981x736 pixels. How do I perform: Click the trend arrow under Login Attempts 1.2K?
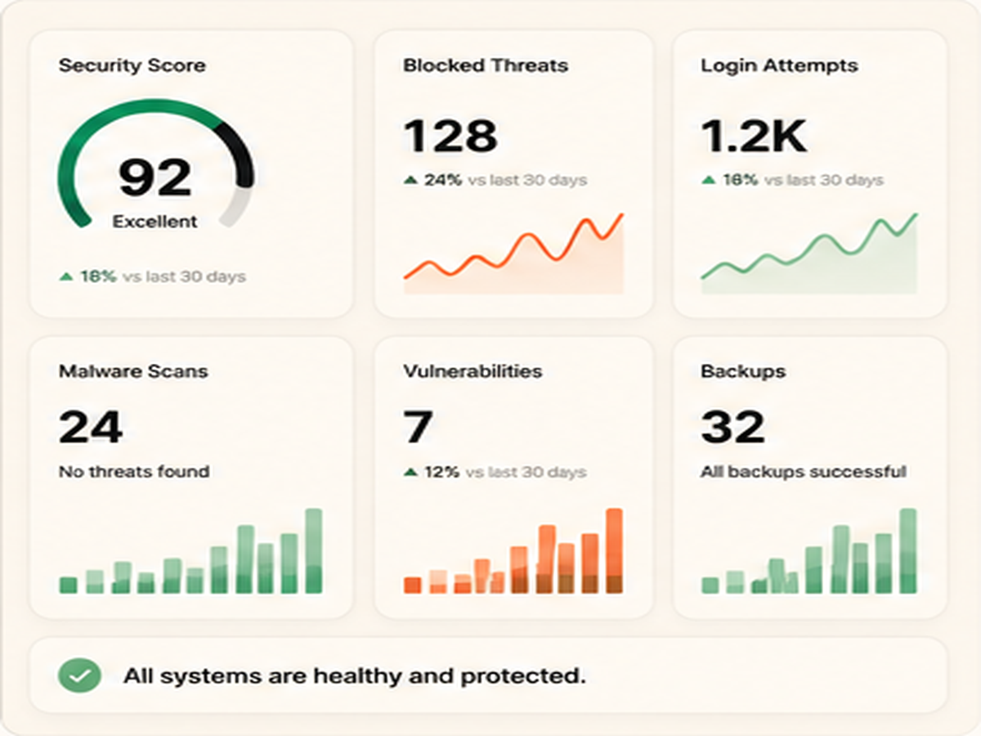point(708,181)
